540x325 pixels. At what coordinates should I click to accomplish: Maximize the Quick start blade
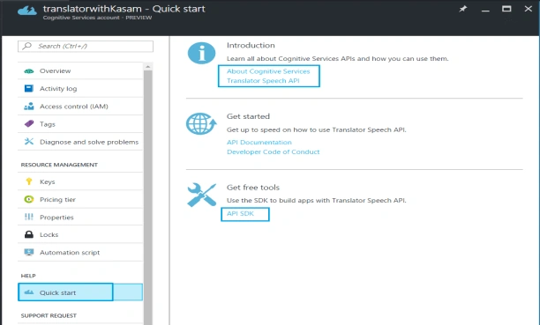[x=506, y=9]
